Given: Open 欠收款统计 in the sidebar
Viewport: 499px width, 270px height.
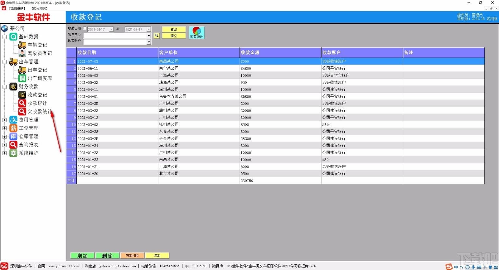Looking at the screenshot, I should click(x=39, y=111).
